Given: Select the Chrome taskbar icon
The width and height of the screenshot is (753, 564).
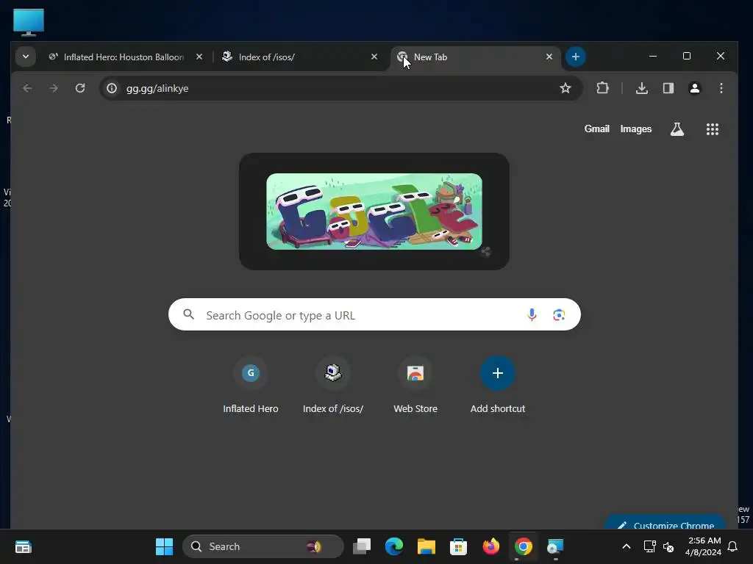Looking at the screenshot, I should pos(523,546).
